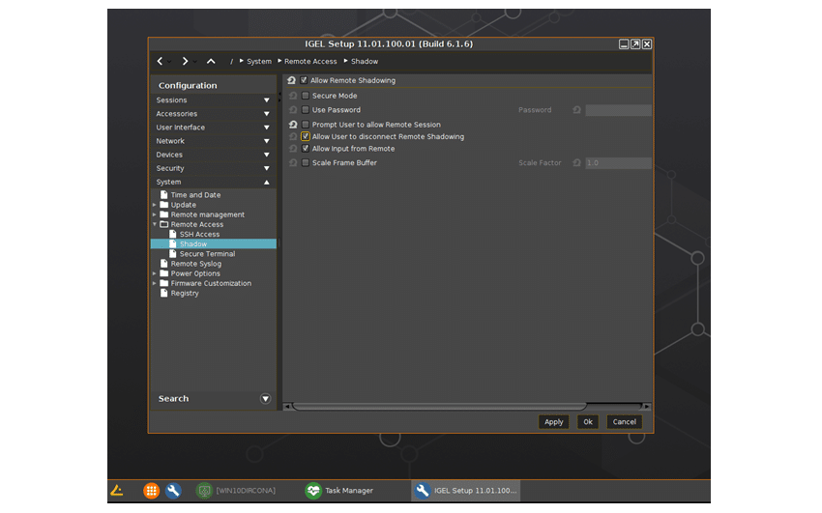Click the reset icon beside Secure Mode
This screenshot has height=513, width=822.
coord(293,96)
